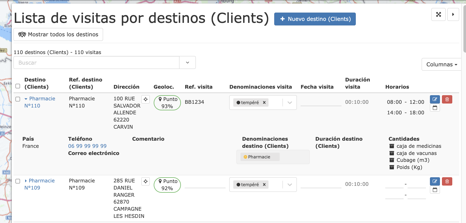
Task: Open denominaciones dropdown for Pharmacie N°109
Action: click(290, 184)
